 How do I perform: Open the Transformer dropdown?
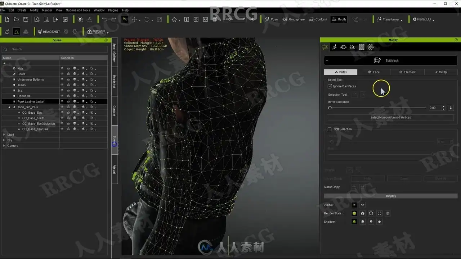(390, 19)
